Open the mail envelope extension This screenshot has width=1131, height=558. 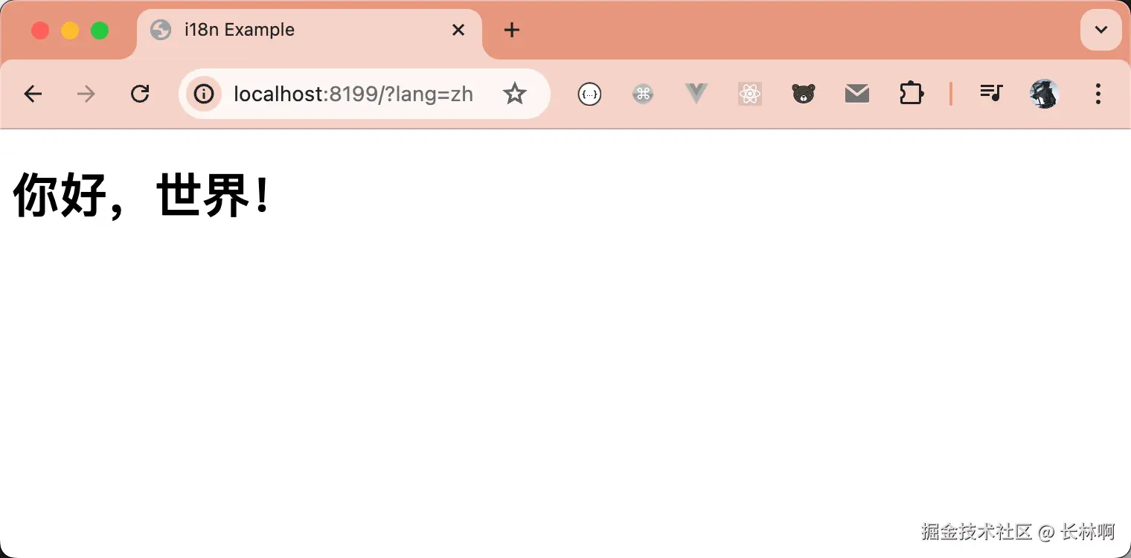(x=857, y=94)
